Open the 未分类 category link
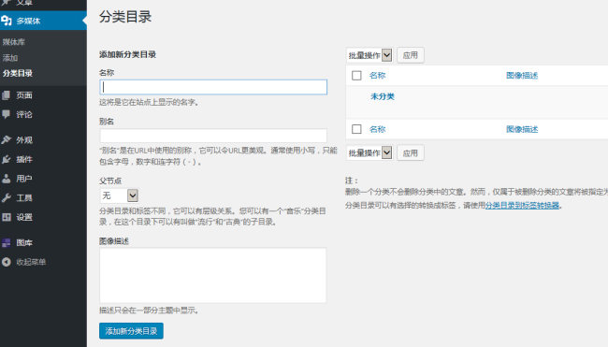 coord(383,96)
